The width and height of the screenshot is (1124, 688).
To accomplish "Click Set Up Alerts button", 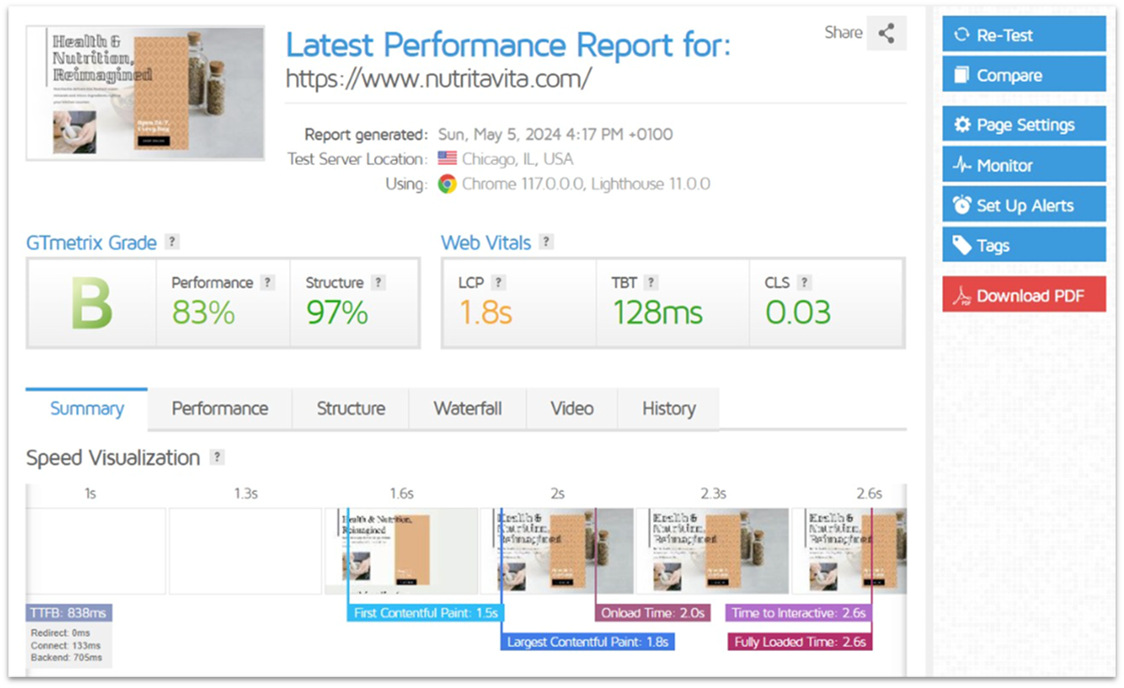I will pyautogui.click(x=1024, y=205).
